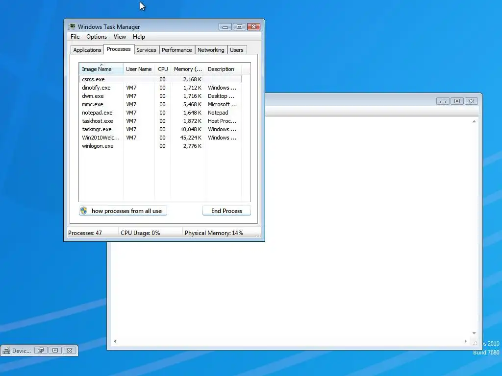Switch to the Users tab
This screenshot has width=502, height=376.
pos(237,50)
